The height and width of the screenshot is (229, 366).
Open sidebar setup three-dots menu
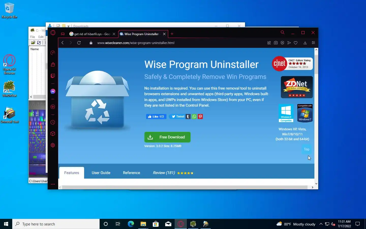coord(53,184)
